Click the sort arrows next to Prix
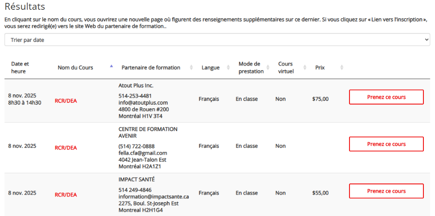Screen dimensions: 435x216 click(x=342, y=68)
